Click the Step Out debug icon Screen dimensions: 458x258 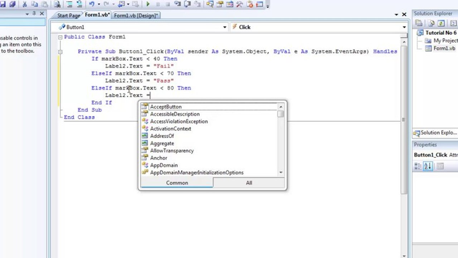coord(197,4)
